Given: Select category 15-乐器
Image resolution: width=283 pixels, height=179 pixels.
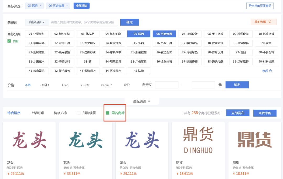Looking at the screenshot, I should pos(139,43).
